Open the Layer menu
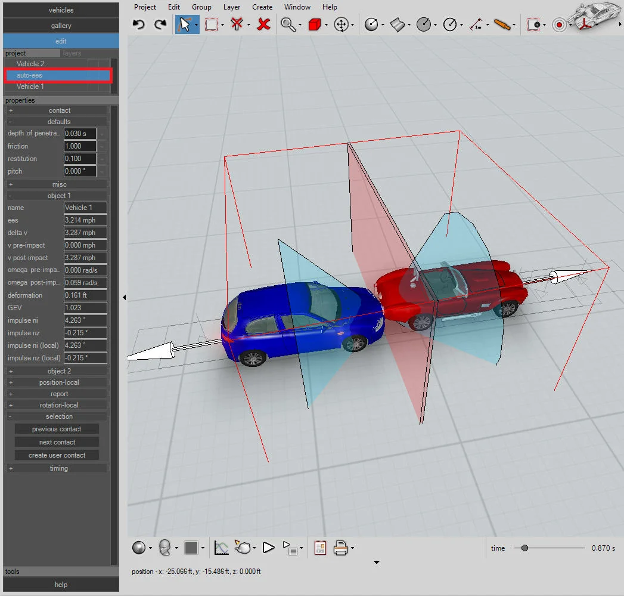The width and height of the screenshot is (624, 596). tap(232, 7)
